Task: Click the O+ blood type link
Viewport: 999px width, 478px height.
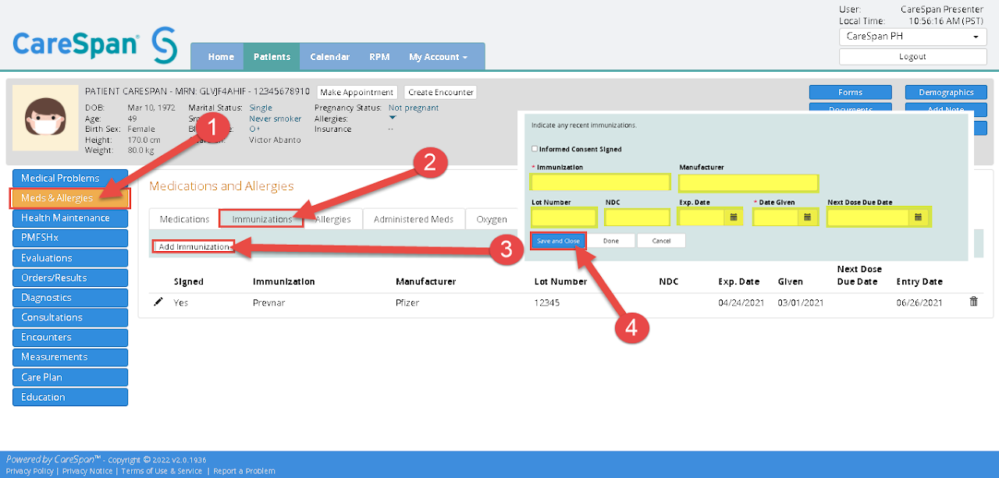Action: pos(254,129)
